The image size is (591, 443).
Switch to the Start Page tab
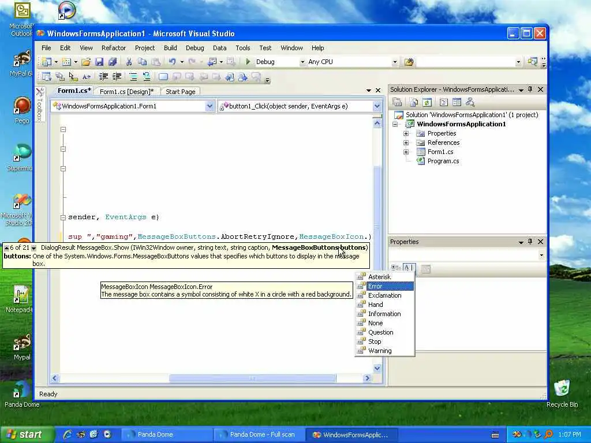(x=181, y=92)
